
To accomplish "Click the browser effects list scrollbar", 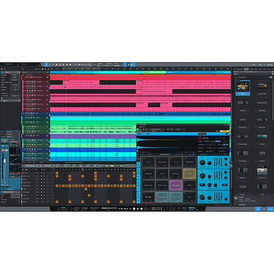I will coord(273,102).
